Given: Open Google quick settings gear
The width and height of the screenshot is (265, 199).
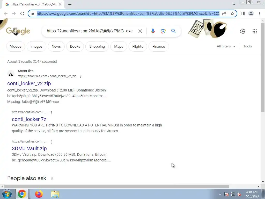Looking at the screenshot, I should pos(243,31).
